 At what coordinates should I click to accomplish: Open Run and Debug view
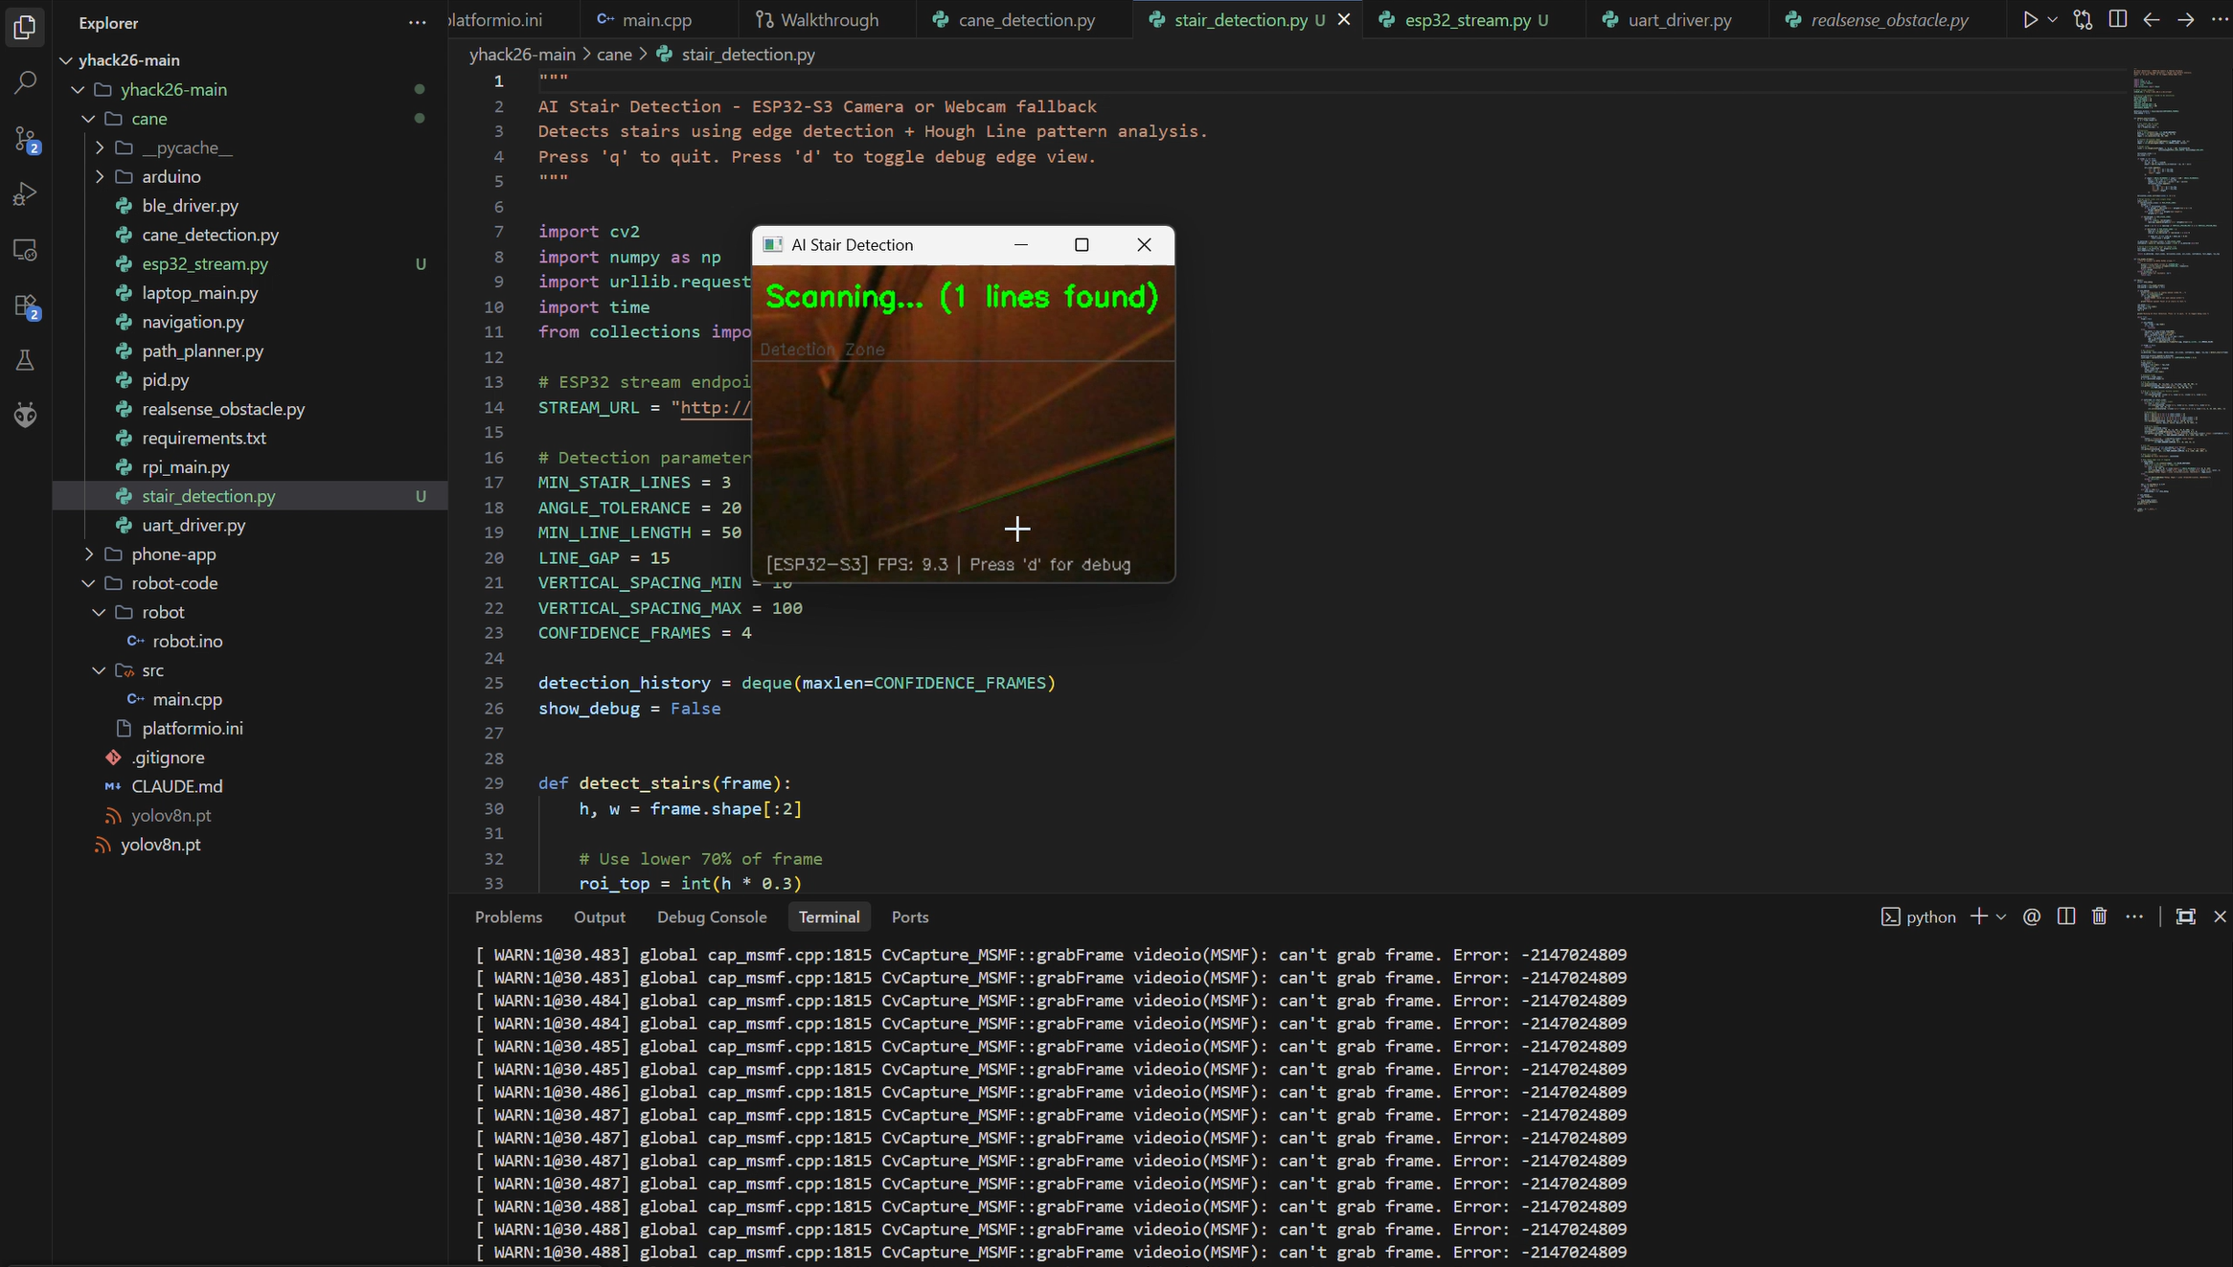tap(25, 194)
